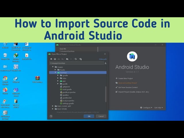Viewport: 184px width, 138px height.
Task: Open Firefox desktop shortcut
Action: point(5,91)
